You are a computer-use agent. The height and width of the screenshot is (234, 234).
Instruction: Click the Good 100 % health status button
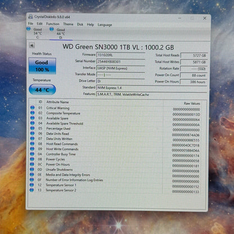(42, 66)
